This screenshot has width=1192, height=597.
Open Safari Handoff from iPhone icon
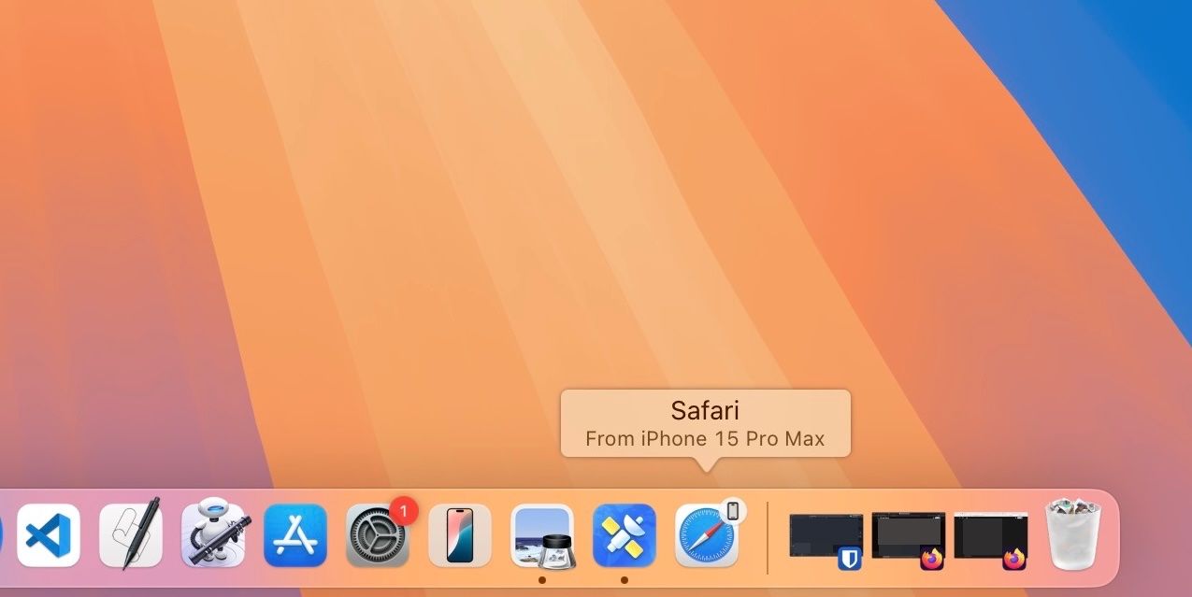[x=707, y=535]
